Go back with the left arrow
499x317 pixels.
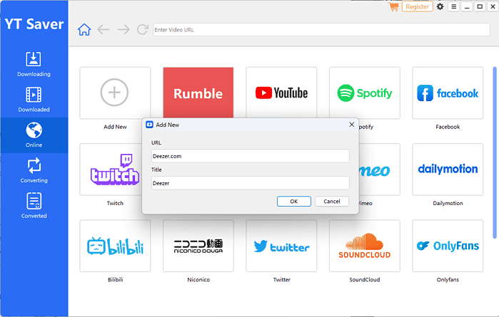pyautogui.click(x=104, y=30)
